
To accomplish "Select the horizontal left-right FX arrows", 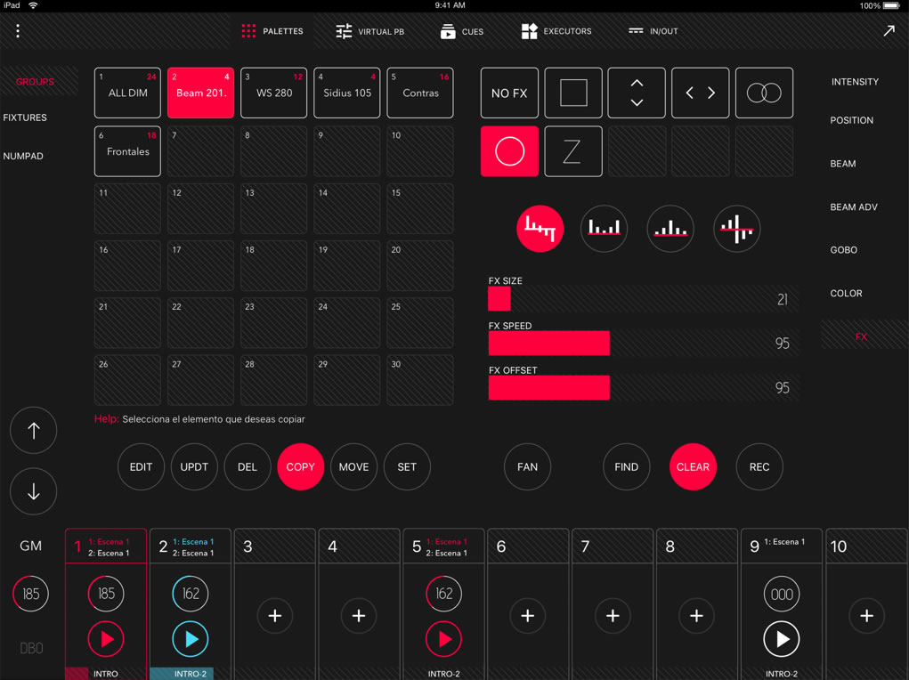I will 700,93.
